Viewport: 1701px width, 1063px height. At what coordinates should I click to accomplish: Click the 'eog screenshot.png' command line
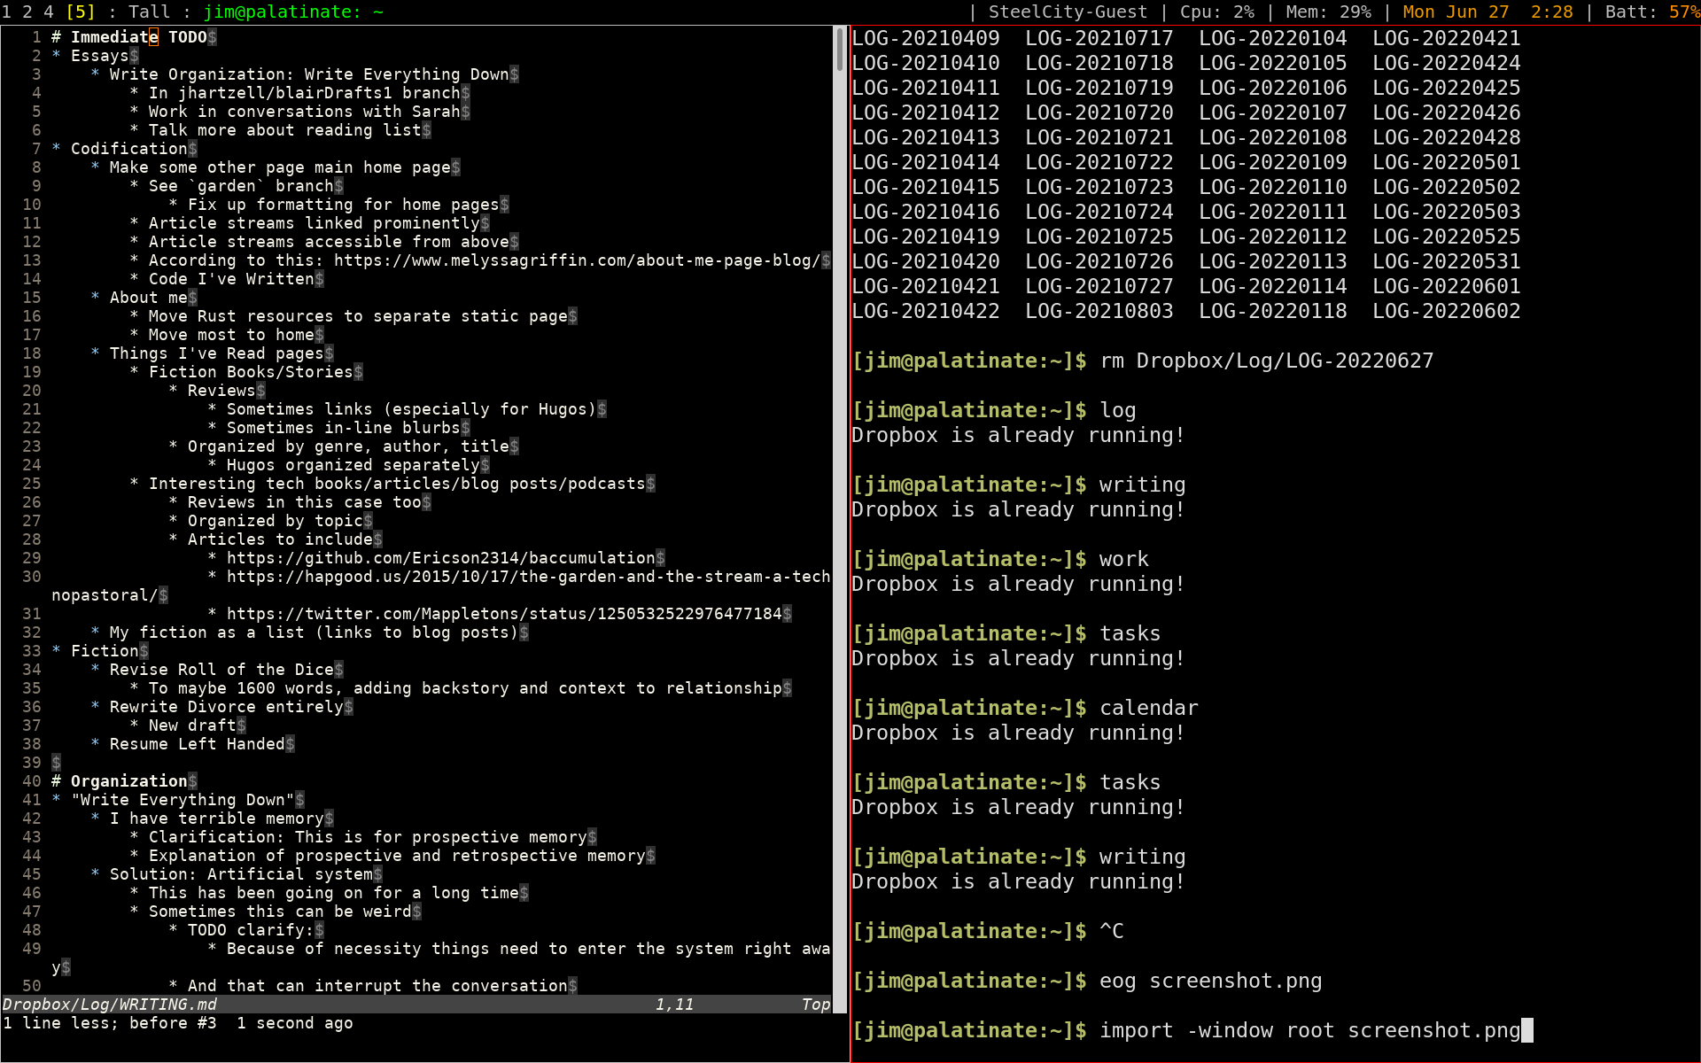[x=1211, y=981]
